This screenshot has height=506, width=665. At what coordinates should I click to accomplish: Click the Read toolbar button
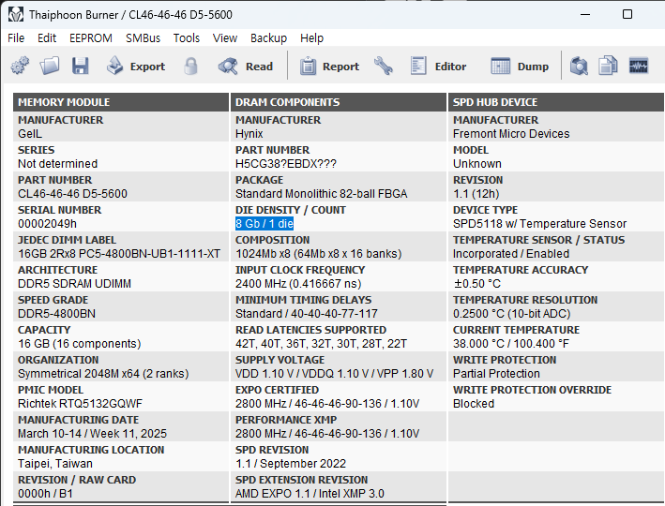[245, 67]
